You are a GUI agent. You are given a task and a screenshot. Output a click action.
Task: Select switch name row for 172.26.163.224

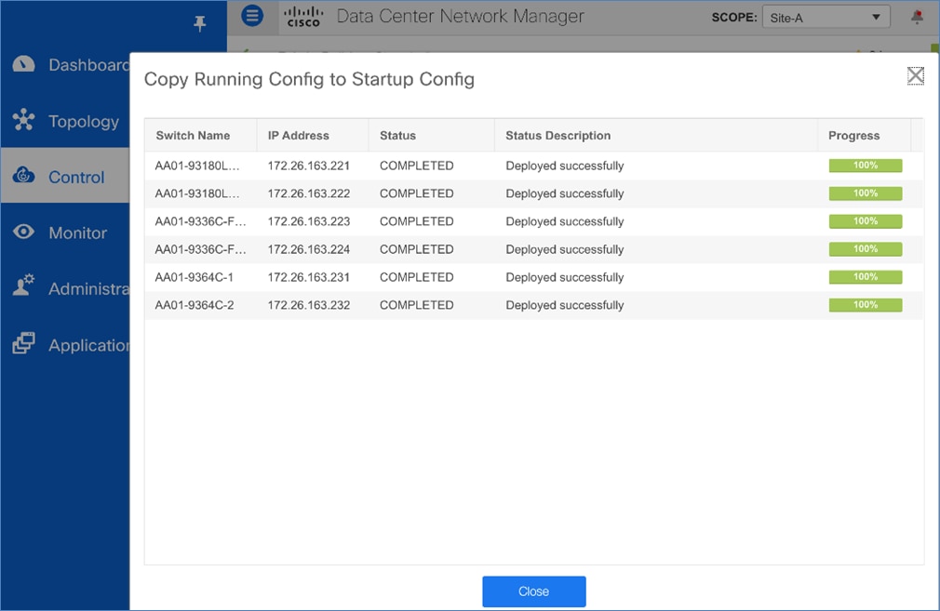pyautogui.click(x=200, y=249)
